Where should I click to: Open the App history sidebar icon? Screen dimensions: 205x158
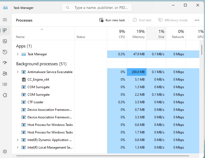point(5,52)
